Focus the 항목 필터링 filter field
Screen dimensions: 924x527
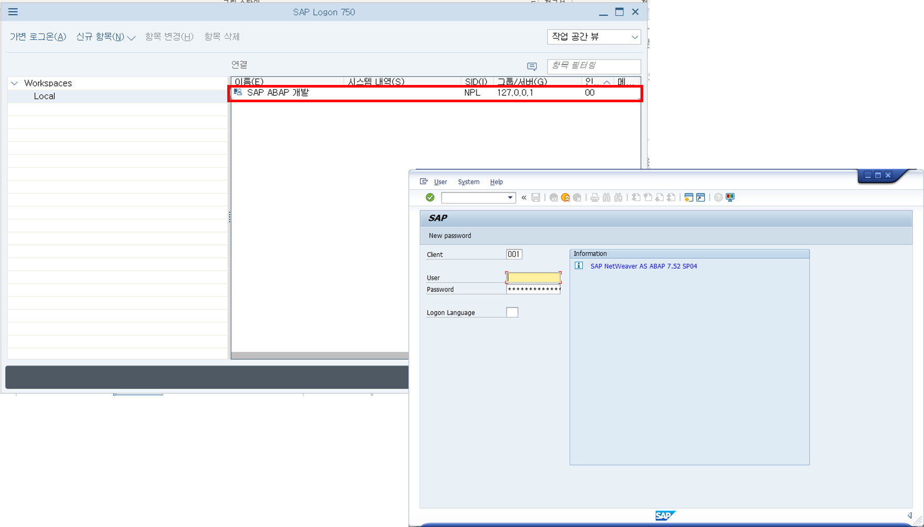click(x=594, y=66)
